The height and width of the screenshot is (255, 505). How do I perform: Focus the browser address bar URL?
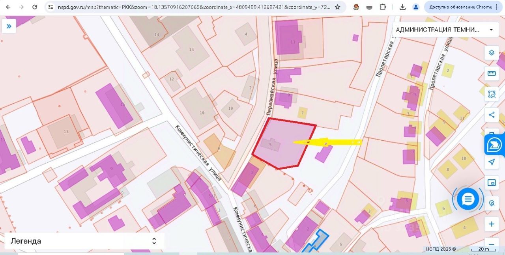click(x=194, y=7)
